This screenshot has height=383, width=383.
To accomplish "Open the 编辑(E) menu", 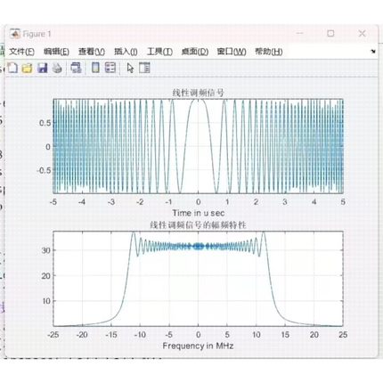I will (56, 52).
